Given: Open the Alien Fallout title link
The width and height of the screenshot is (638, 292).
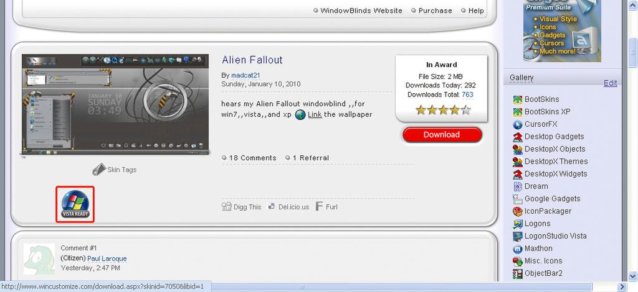Looking at the screenshot, I should (x=252, y=60).
